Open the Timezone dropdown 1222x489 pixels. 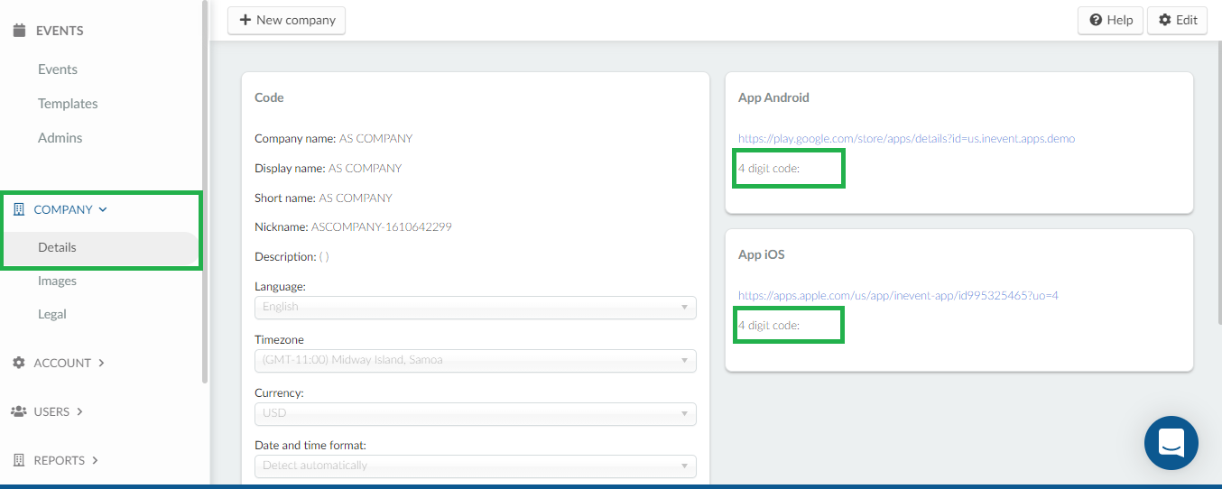476,360
